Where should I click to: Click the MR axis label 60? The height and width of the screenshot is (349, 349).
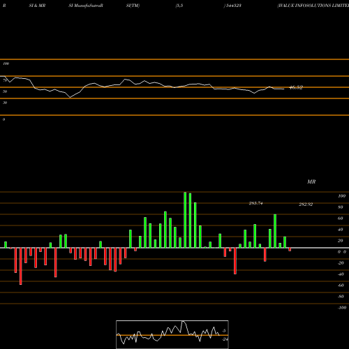[341, 218]
